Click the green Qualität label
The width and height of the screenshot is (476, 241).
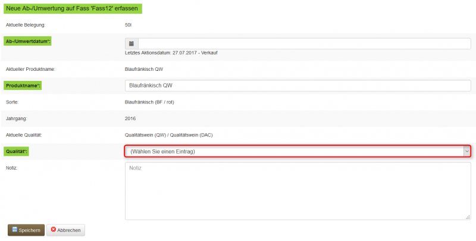(17, 152)
